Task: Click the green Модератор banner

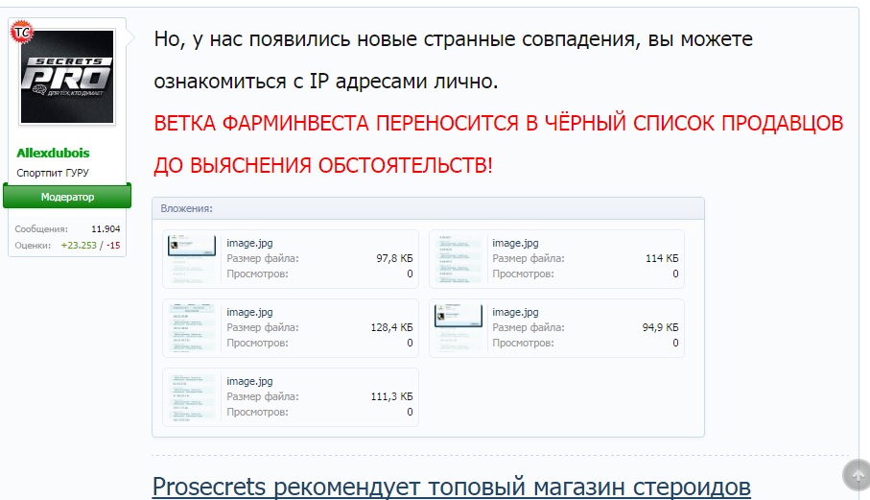Action: click(x=67, y=197)
